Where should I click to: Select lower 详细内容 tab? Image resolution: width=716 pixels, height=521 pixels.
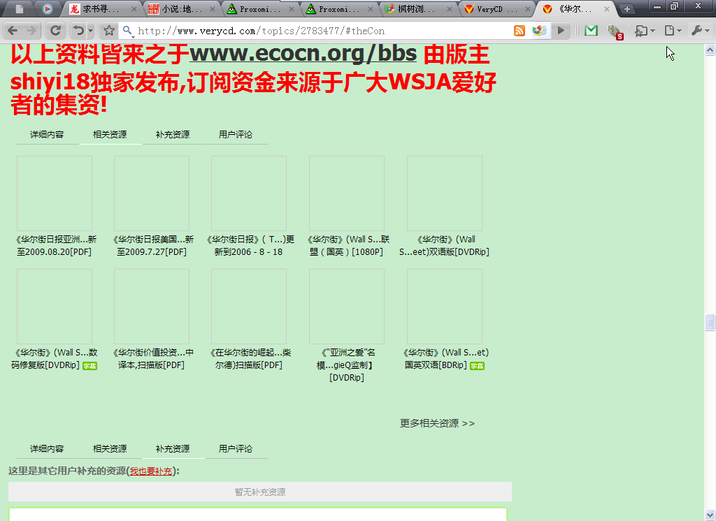[x=47, y=449]
